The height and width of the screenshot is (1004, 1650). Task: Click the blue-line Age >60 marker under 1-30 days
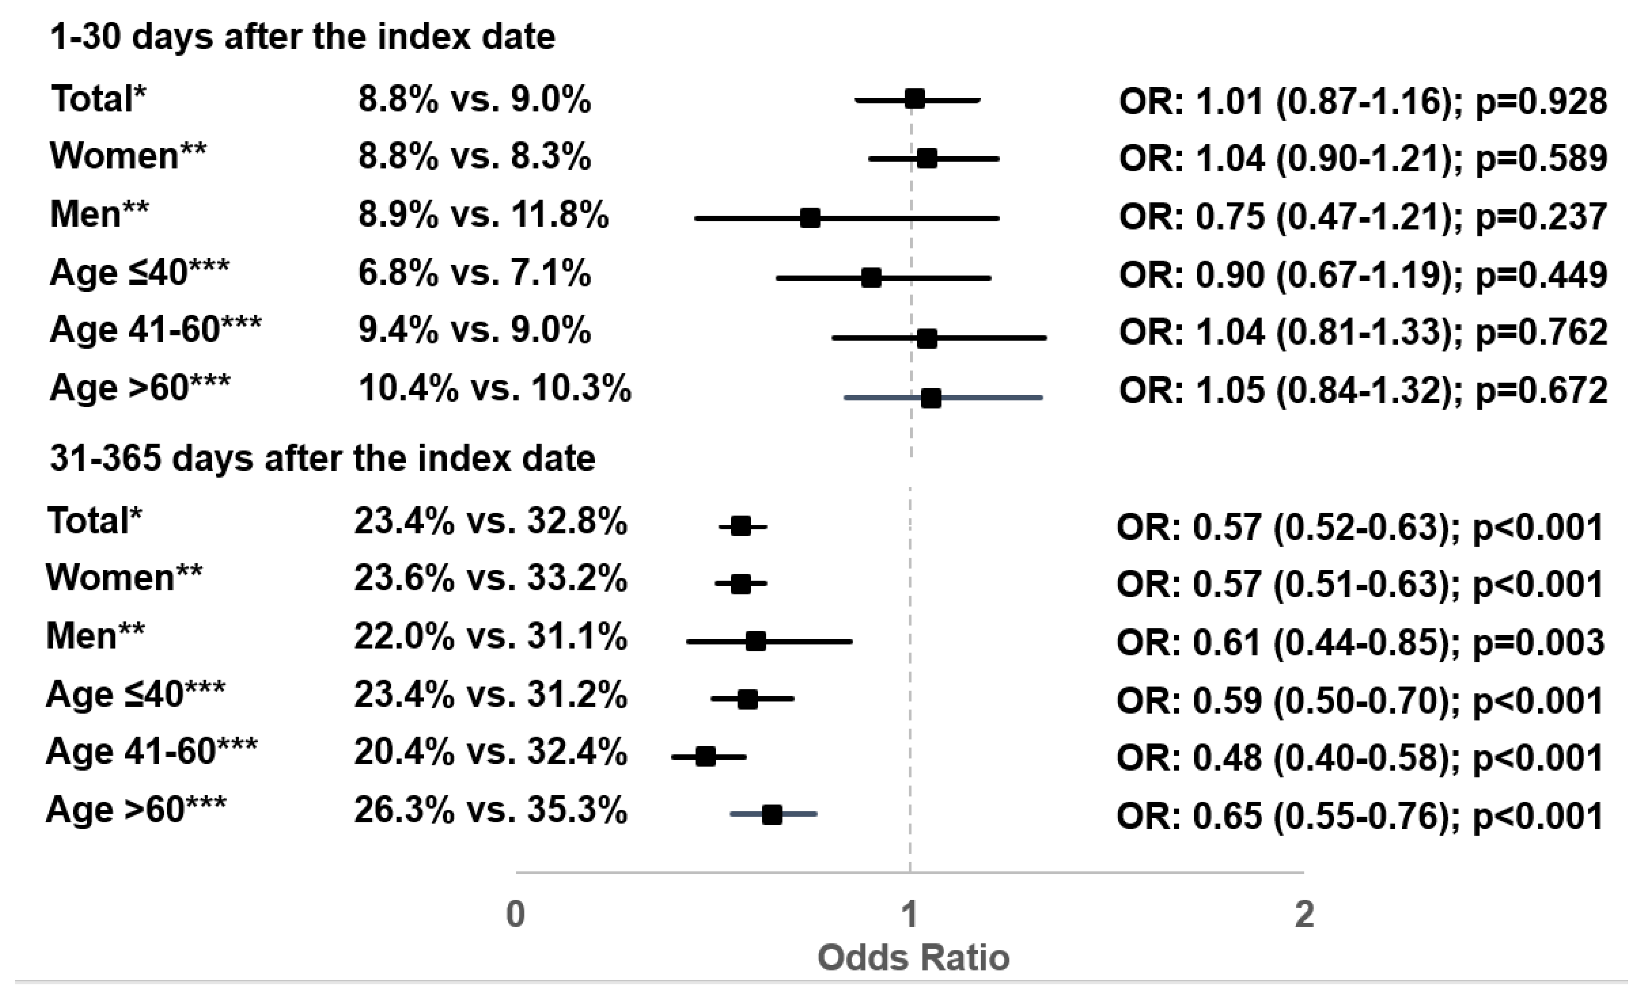coord(931,398)
